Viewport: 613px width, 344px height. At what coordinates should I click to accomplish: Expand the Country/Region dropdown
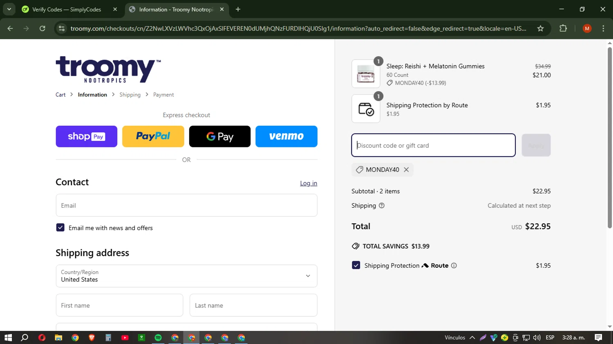pos(186,276)
